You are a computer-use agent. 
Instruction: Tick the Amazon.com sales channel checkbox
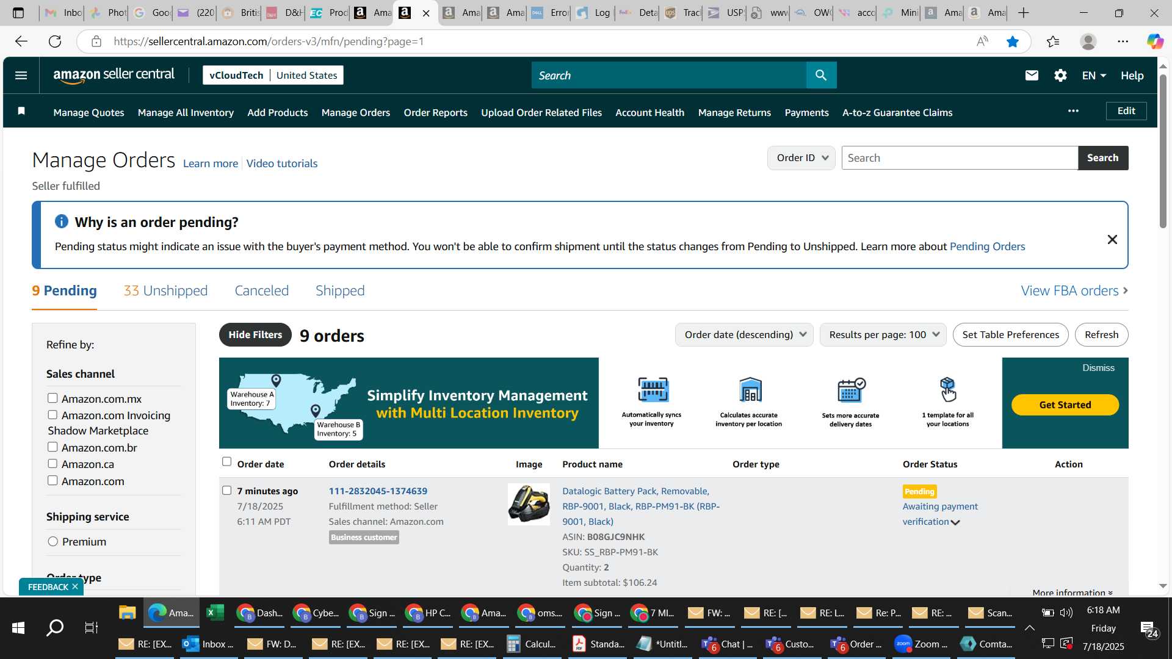(x=52, y=481)
